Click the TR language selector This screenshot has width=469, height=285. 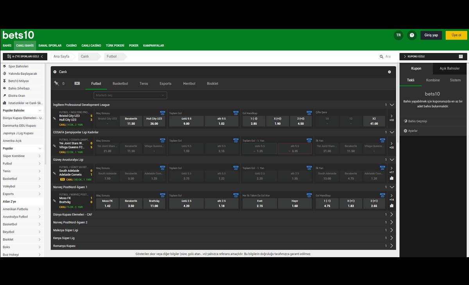[399, 35]
